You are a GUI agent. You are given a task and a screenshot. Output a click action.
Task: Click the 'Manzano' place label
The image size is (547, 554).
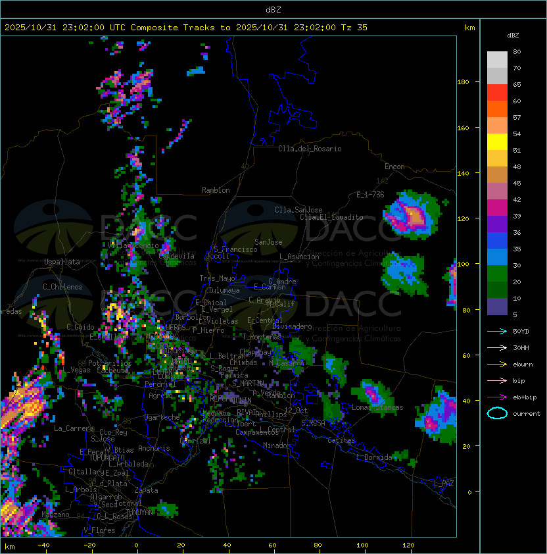[x=55, y=515]
